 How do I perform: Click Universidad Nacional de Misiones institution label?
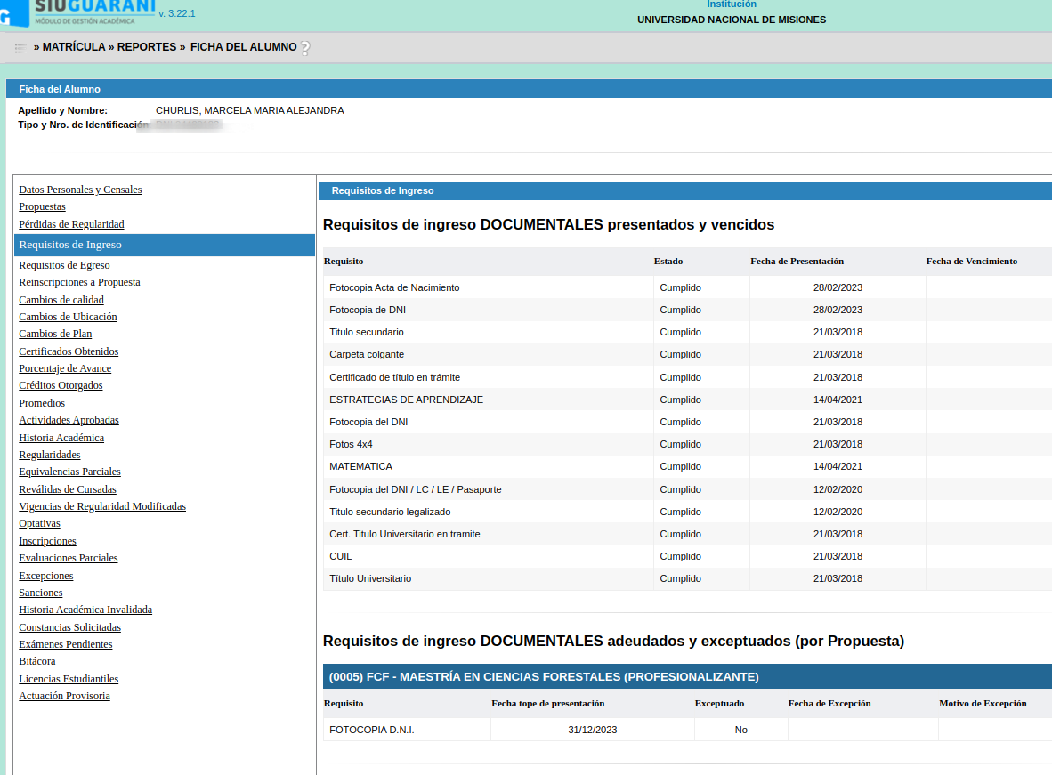[732, 20]
